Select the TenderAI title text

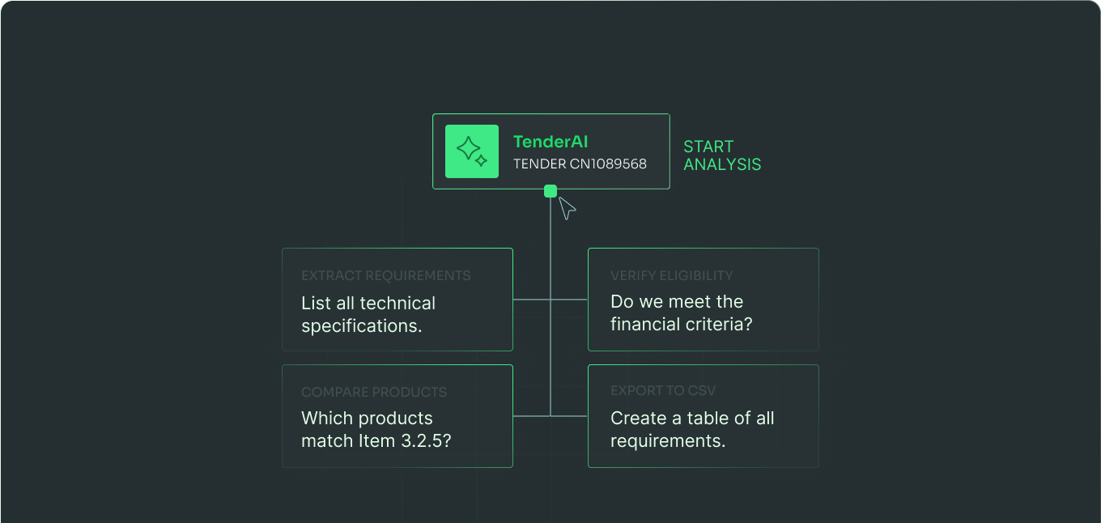pyautogui.click(x=550, y=142)
